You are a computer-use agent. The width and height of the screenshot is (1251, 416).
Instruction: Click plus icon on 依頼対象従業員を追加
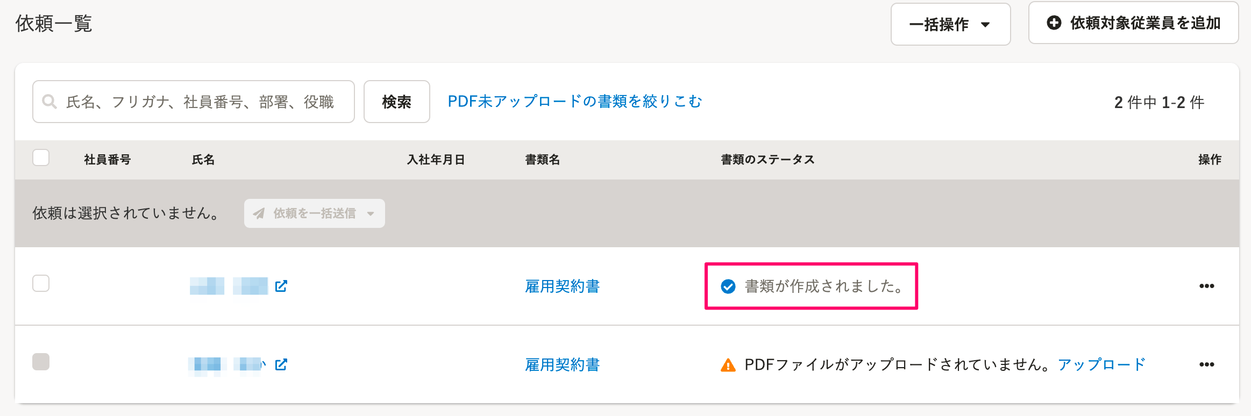click(1054, 23)
